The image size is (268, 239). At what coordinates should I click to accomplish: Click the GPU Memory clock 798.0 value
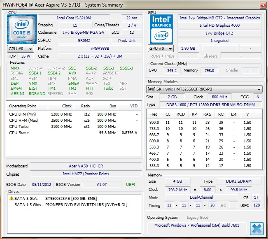pyautogui.click(x=210, y=71)
